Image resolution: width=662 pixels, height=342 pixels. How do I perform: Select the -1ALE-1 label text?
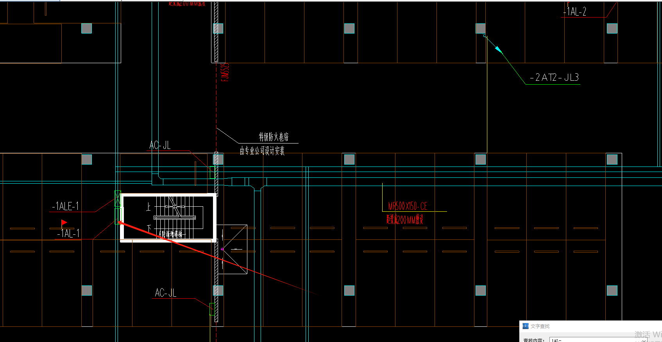click(x=66, y=206)
